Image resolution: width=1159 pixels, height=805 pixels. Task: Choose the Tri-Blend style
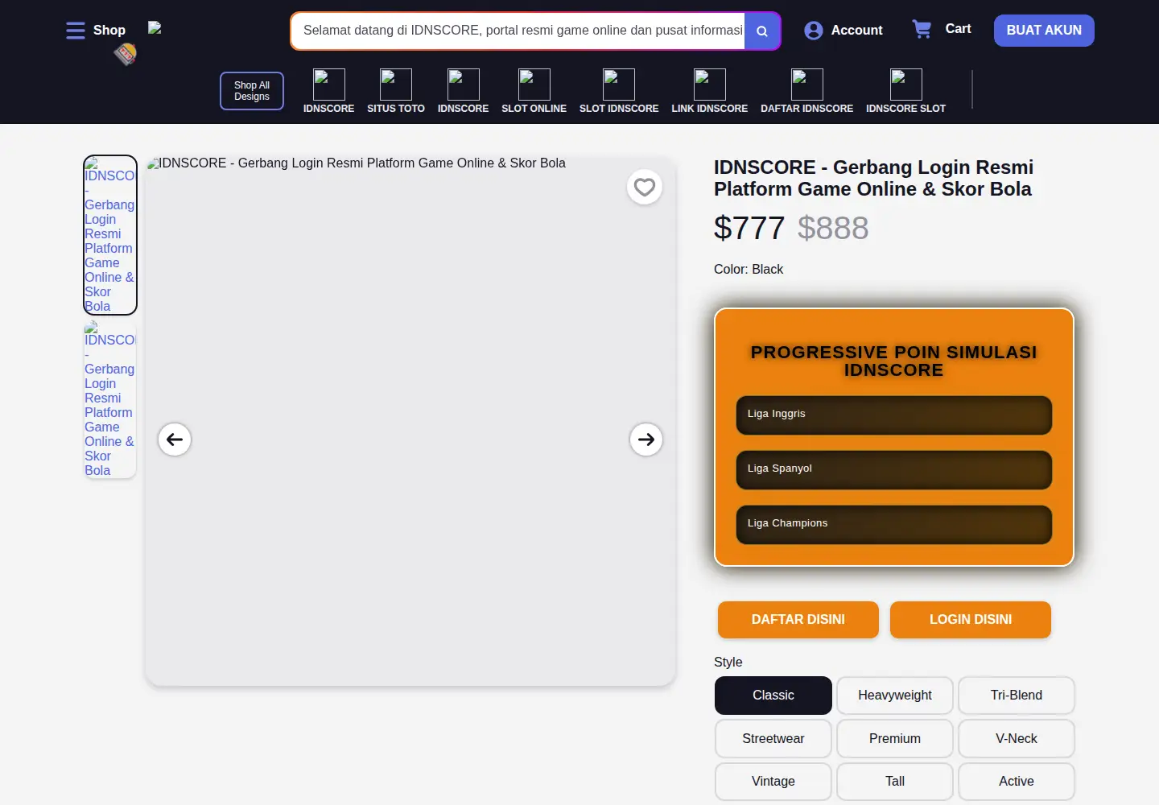[x=1017, y=696]
